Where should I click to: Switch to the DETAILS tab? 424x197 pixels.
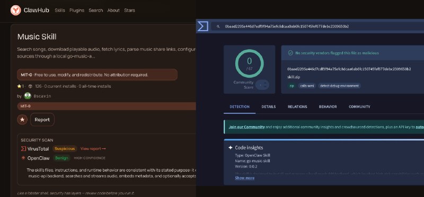pyautogui.click(x=269, y=107)
